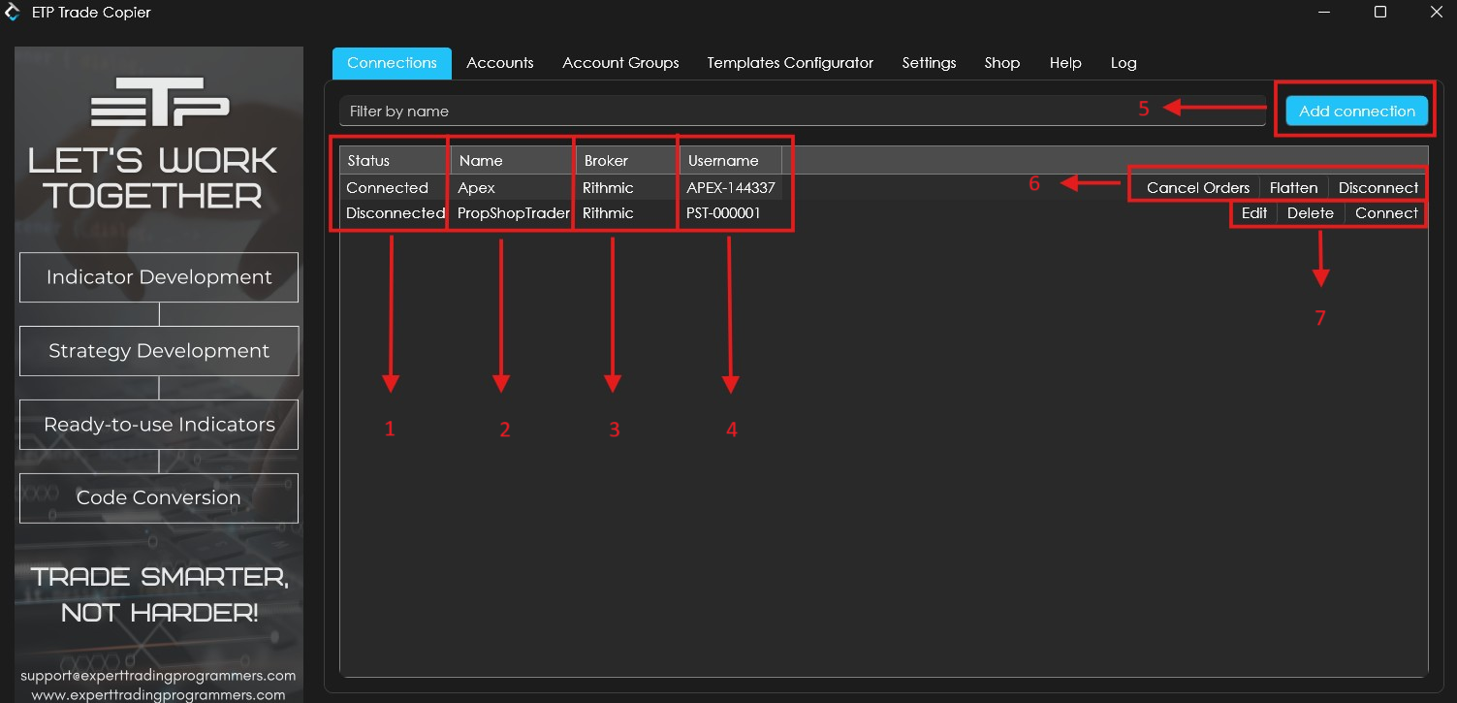Open Indicator Development box
This screenshot has height=703, width=1457.
(x=159, y=277)
